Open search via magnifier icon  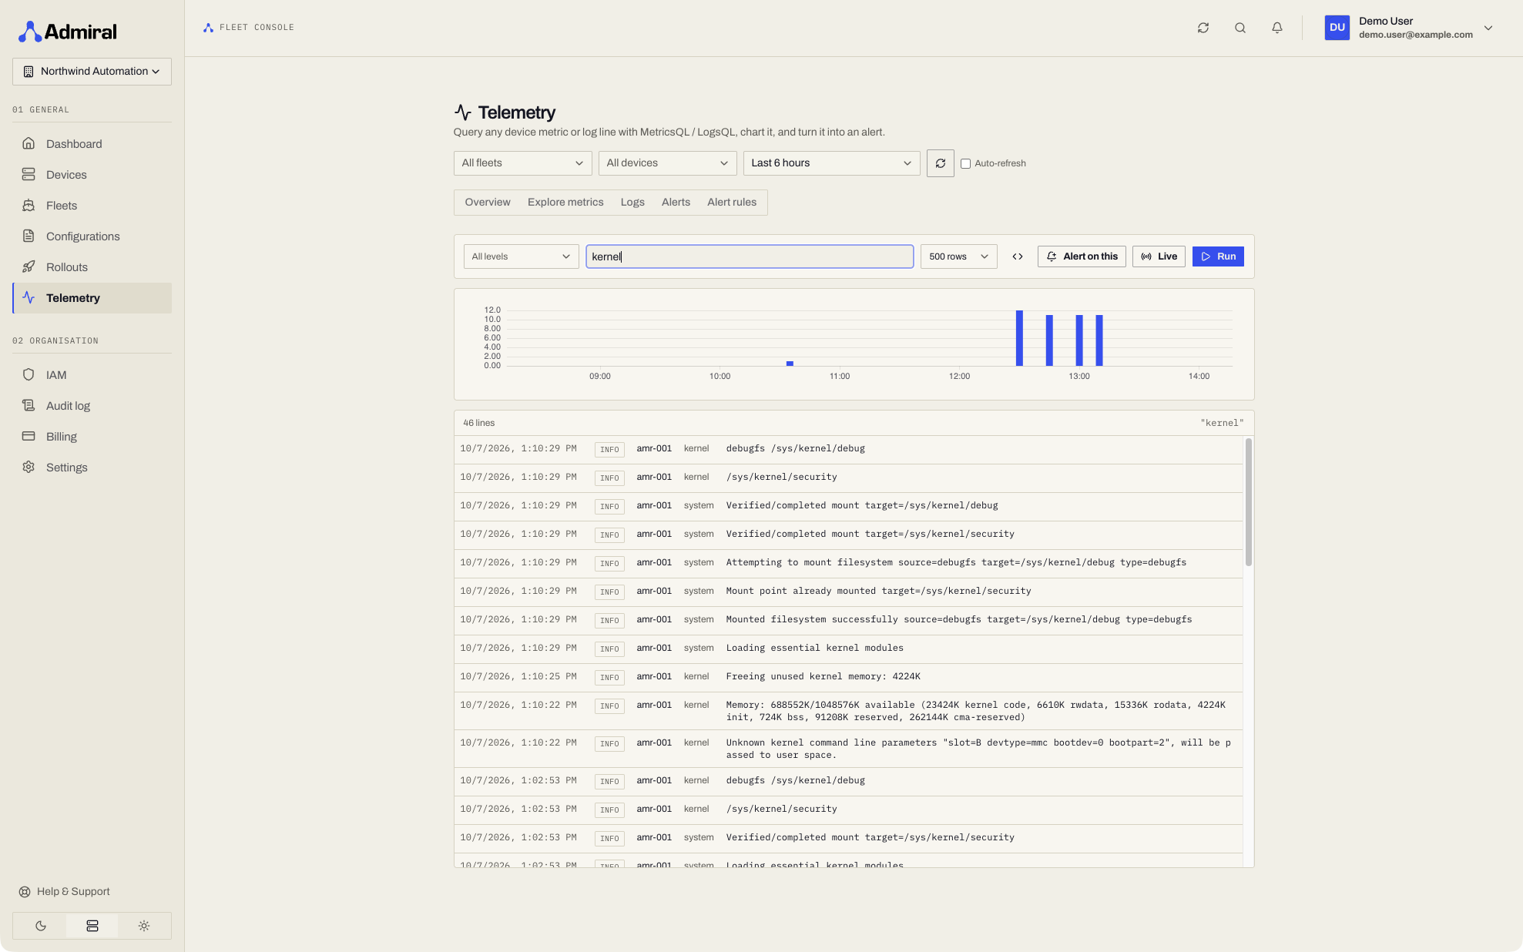point(1240,28)
